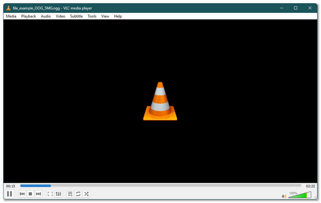This screenshot has height=203, width=321.
Task: Minimize the VLC media player window
Action: 282,8
